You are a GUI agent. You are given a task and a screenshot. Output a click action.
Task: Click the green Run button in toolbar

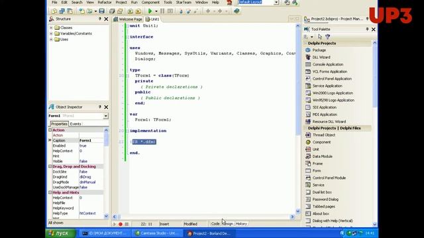click(150, 11)
